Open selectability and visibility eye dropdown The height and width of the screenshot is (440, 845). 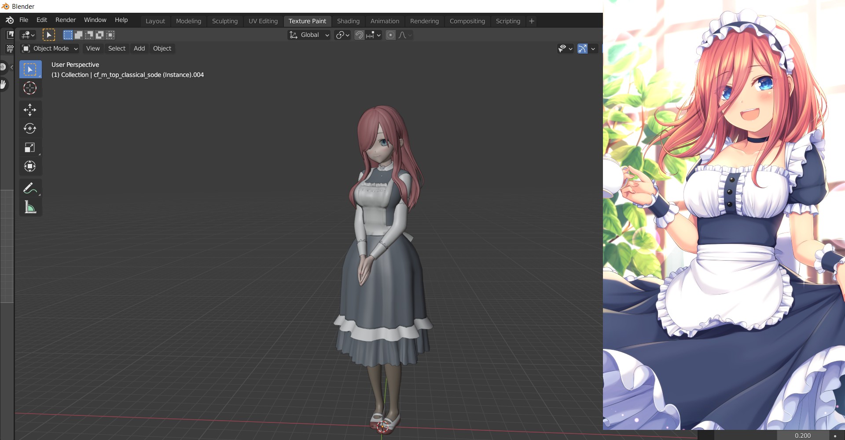565,48
